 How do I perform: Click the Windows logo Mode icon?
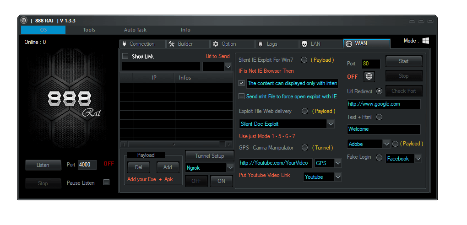click(x=426, y=41)
